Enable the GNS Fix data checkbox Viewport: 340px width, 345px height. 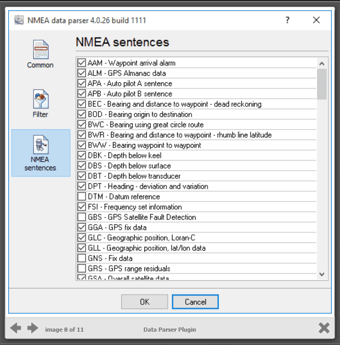[x=81, y=258]
